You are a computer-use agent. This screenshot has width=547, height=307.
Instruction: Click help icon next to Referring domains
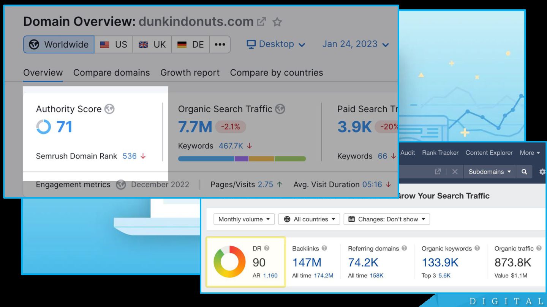(404, 248)
